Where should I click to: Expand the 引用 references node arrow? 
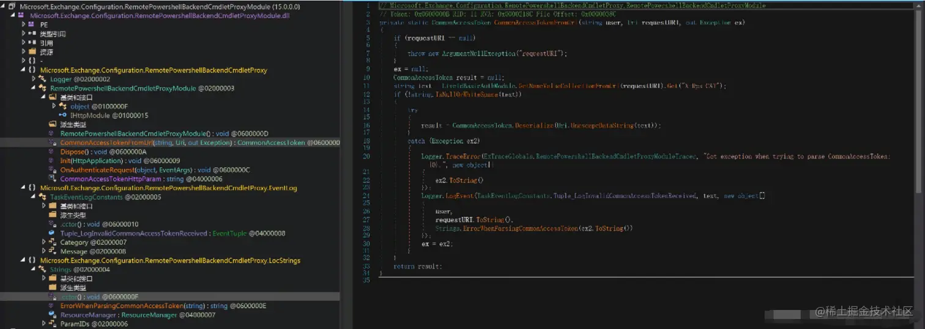[x=23, y=43]
